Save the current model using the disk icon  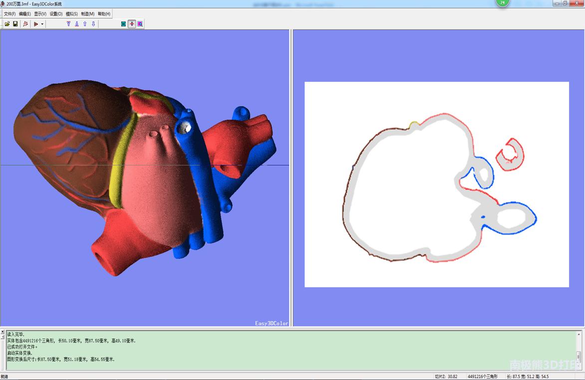click(15, 23)
